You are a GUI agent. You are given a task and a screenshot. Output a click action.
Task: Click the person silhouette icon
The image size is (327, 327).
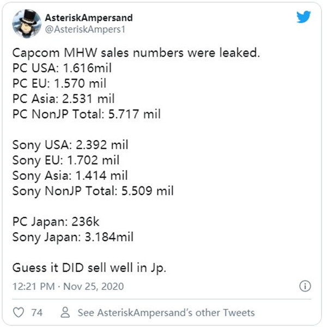click(65, 312)
